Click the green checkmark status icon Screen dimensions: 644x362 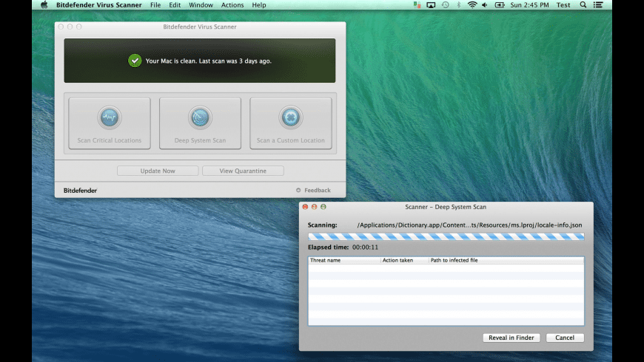point(135,61)
